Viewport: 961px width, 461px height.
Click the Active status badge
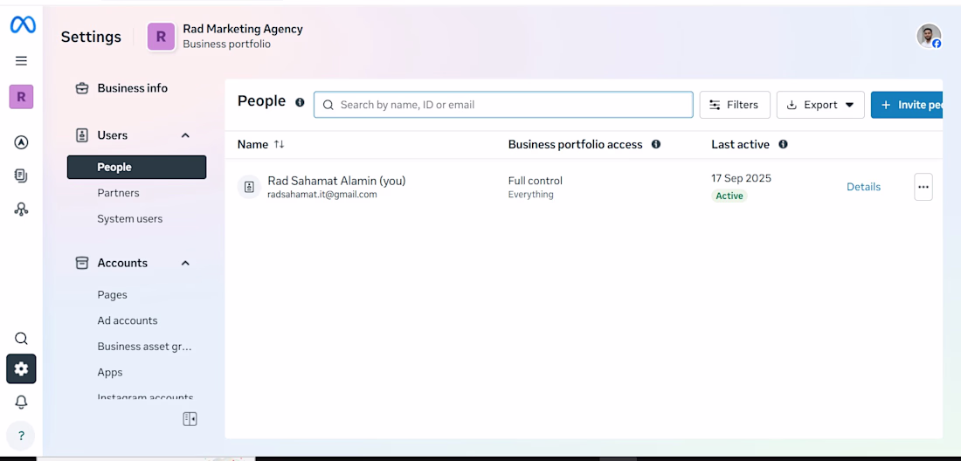[x=729, y=196]
